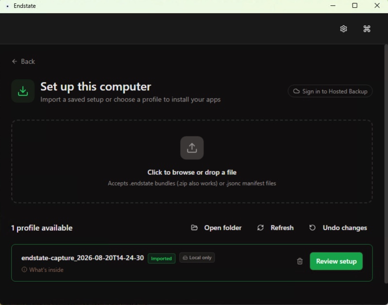Click the Endstate app icon in title bar
The width and height of the screenshot is (388, 305).
(7, 6)
